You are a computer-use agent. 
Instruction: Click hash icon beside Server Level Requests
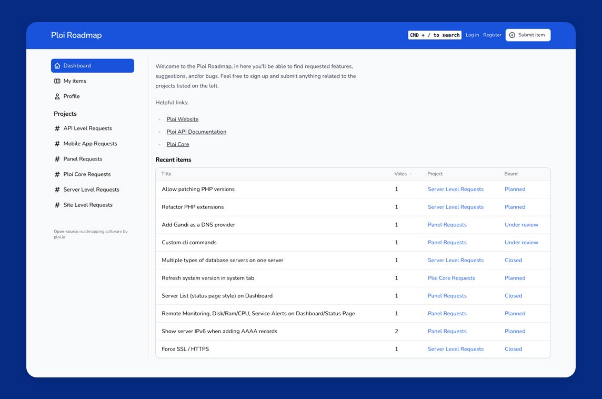click(57, 189)
